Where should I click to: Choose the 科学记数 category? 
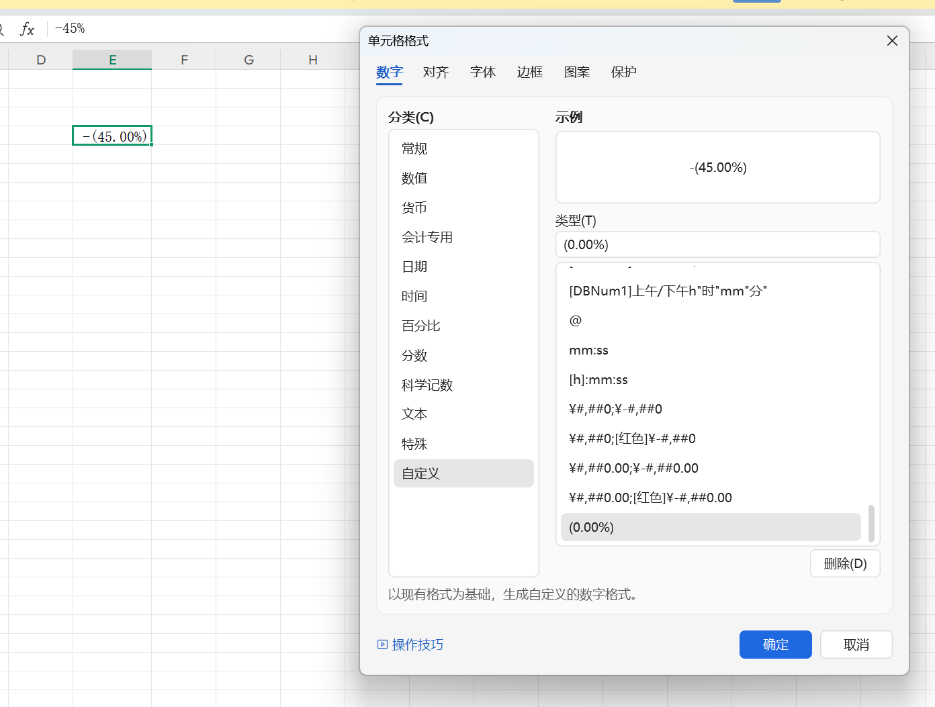click(463, 385)
